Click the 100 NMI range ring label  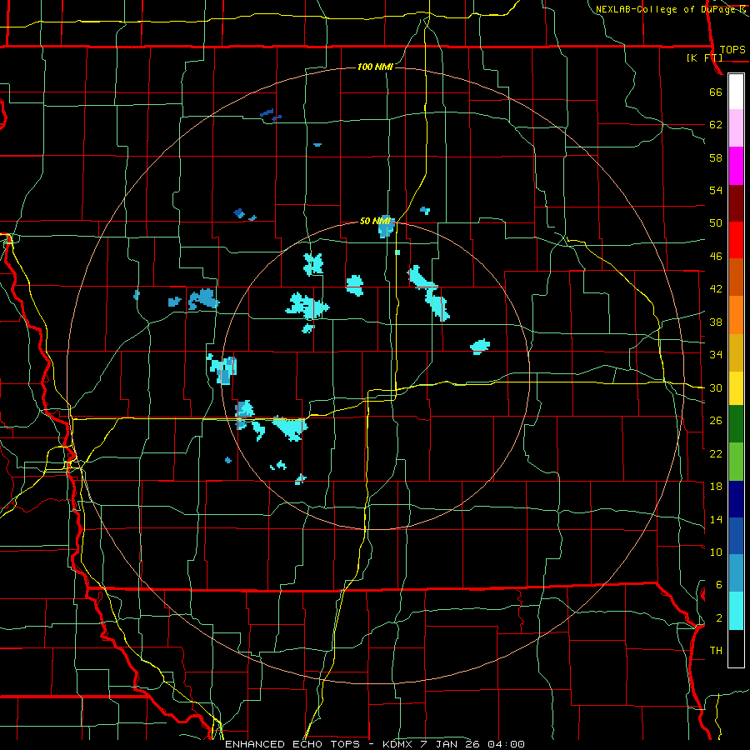point(375,67)
